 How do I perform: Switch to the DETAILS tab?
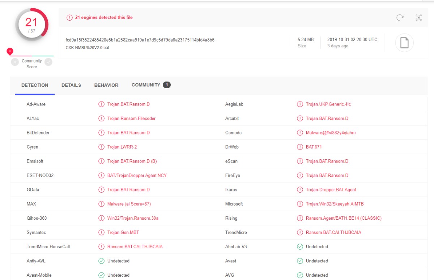[71, 85]
